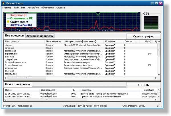171x116 pixels.
Task: Click the process list scroll down arrow
Action: 159,74
